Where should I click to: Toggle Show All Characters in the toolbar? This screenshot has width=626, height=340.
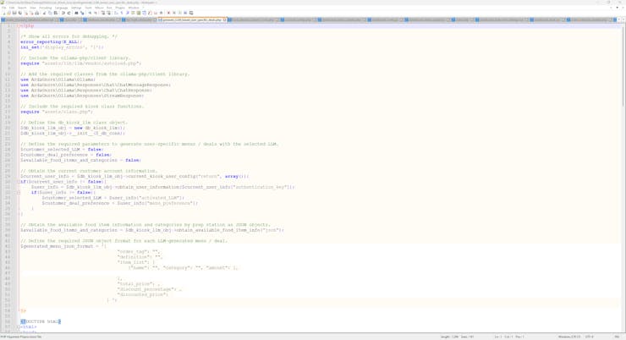(122, 13)
